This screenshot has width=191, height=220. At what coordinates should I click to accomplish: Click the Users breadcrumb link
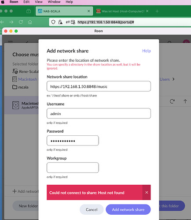tap(165, 79)
